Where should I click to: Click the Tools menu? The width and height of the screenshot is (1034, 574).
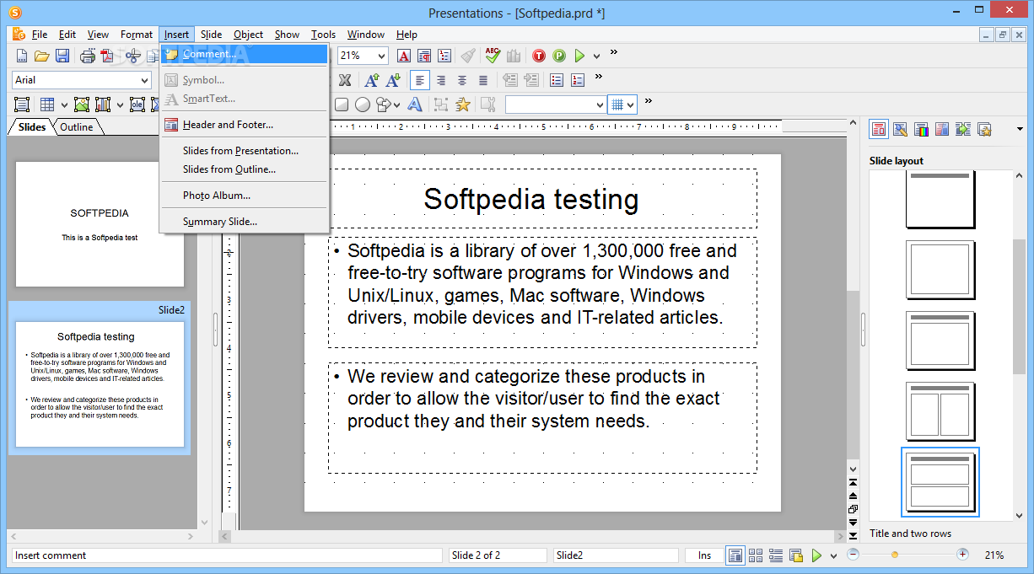coord(323,35)
